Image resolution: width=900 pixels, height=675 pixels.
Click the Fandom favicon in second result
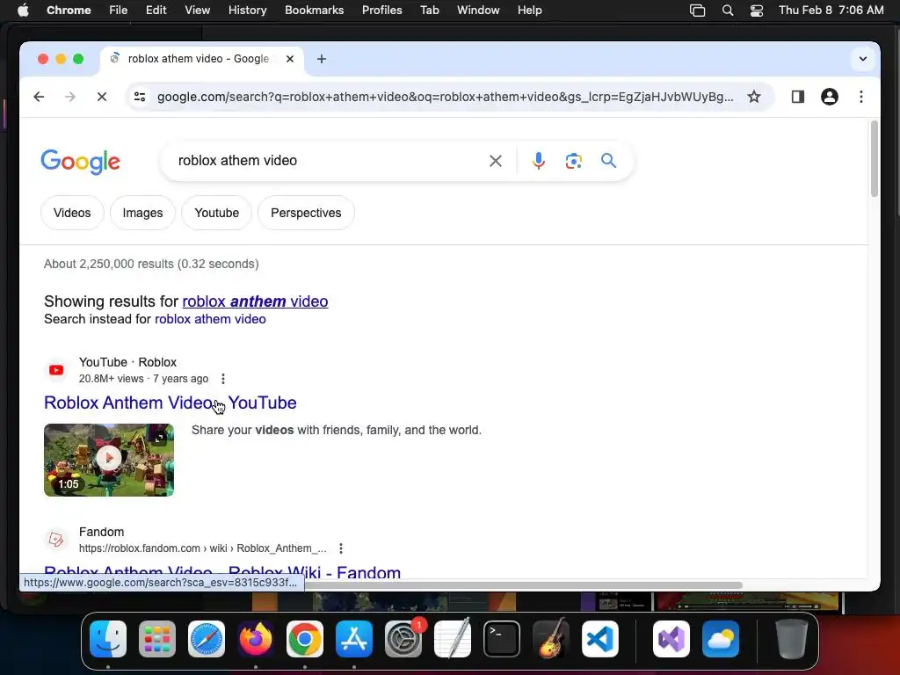click(x=56, y=540)
